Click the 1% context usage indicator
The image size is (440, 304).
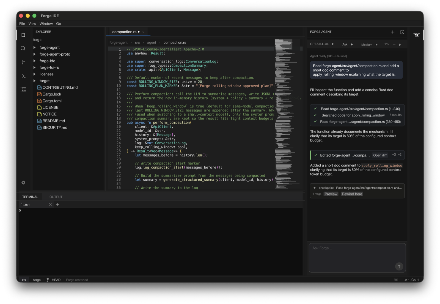click(x=387, y=44)
